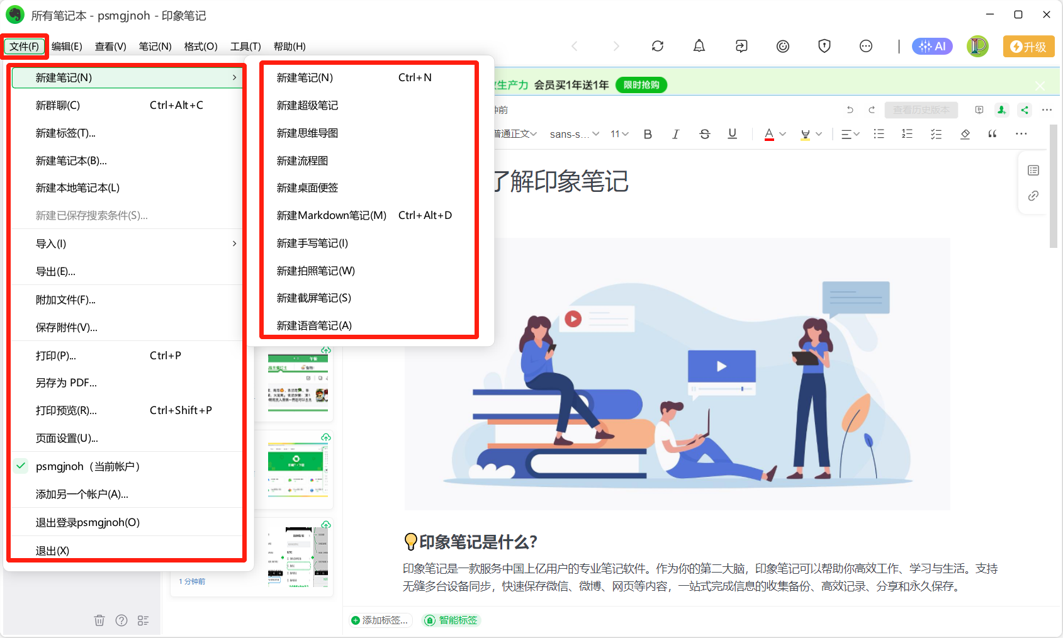Close the promotion banner
The image size is (1063, 638).
pyautogui.click(x=1040, y=85)
